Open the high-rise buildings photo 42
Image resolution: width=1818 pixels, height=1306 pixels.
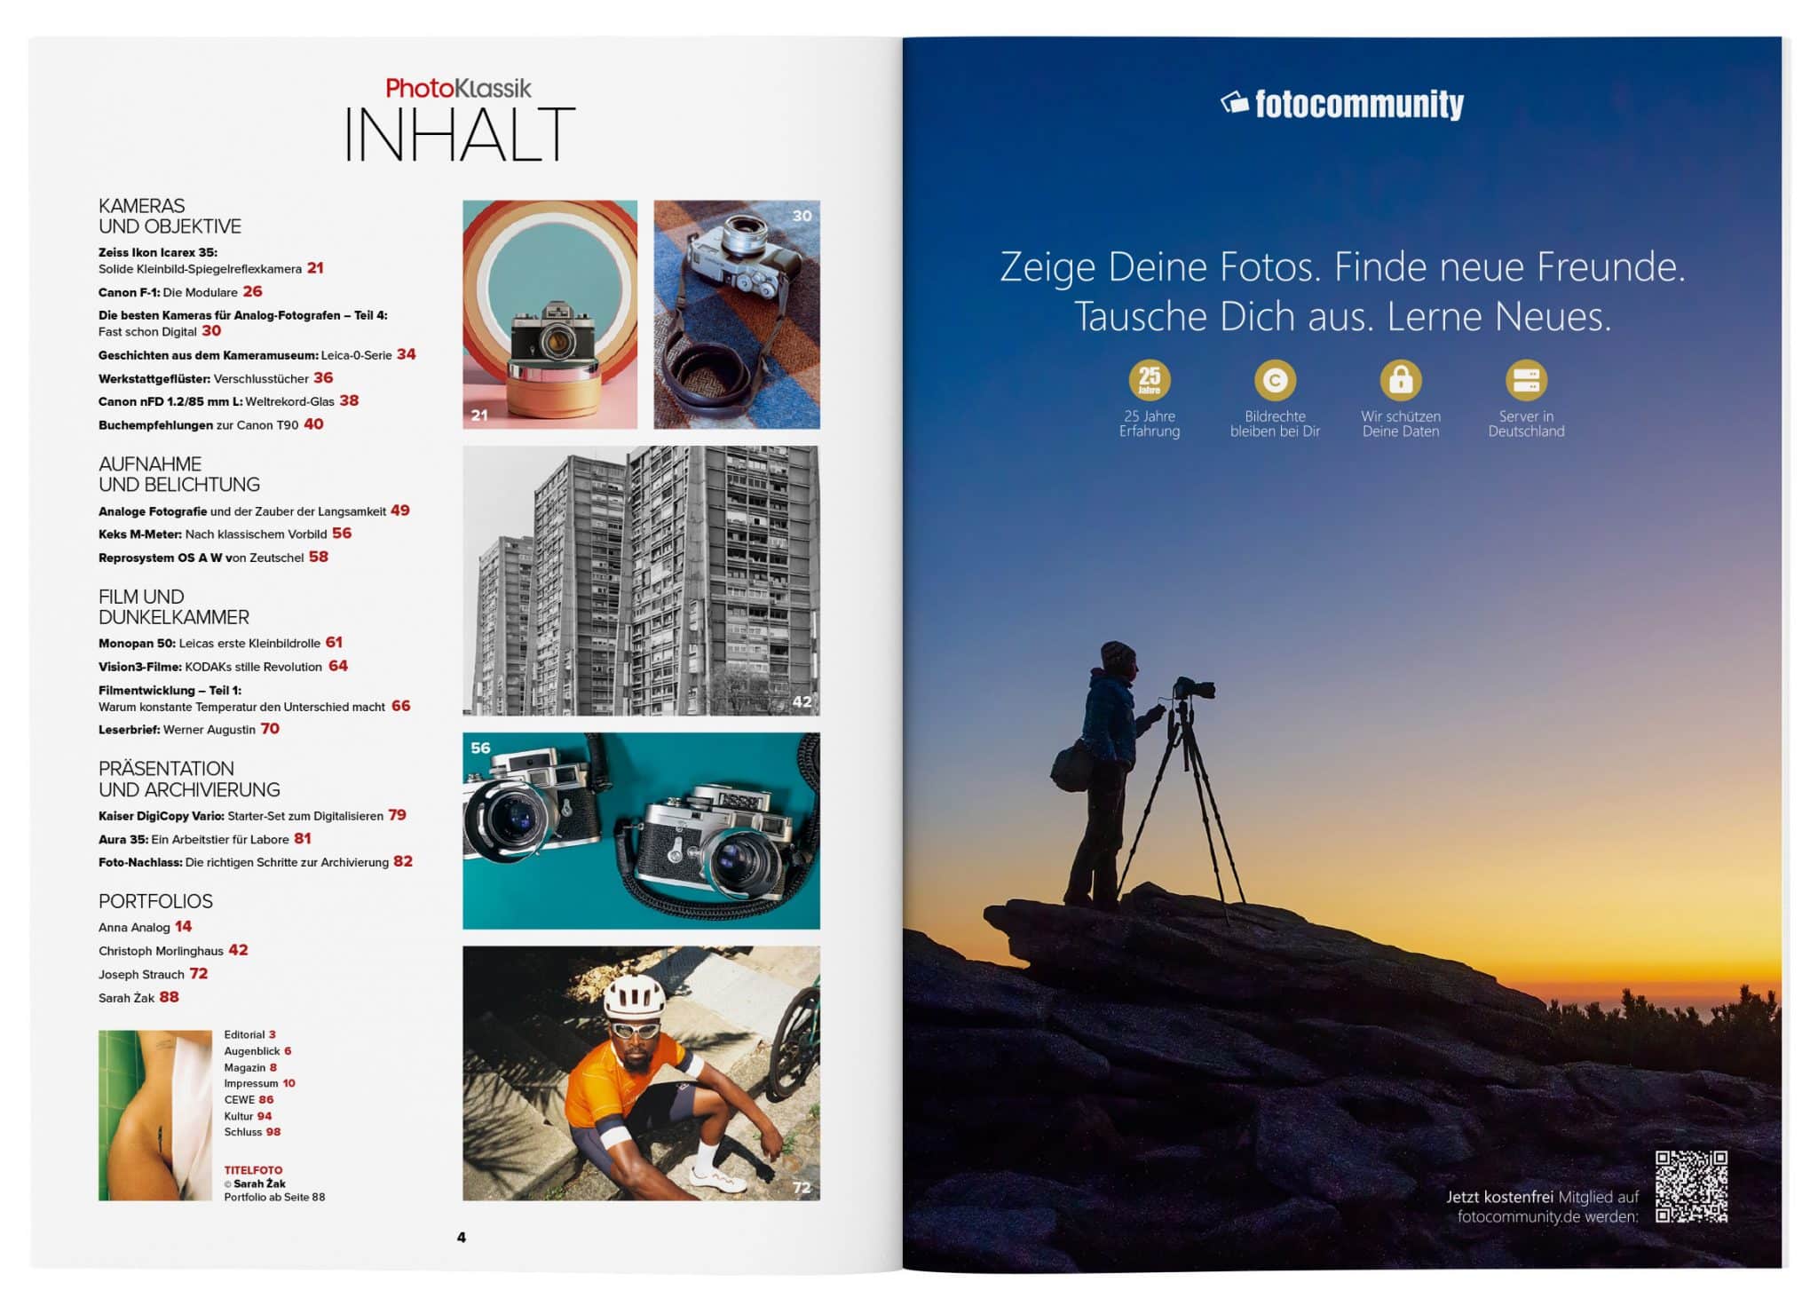(641, 581)
